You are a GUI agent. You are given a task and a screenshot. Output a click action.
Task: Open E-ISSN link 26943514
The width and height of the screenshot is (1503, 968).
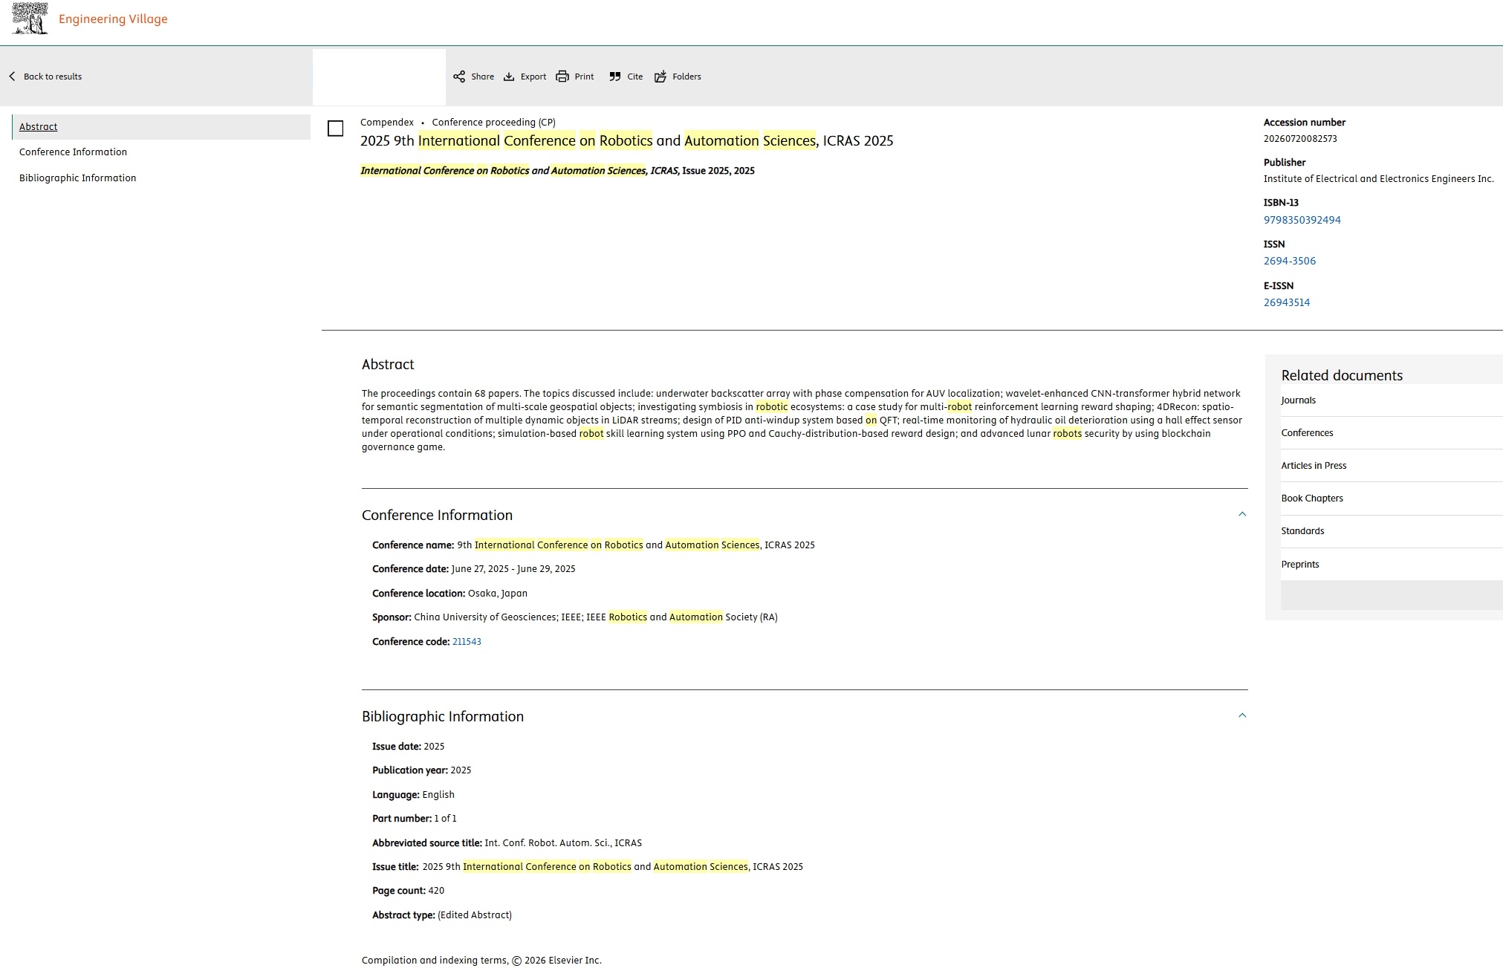click(x=1286, y=302)
